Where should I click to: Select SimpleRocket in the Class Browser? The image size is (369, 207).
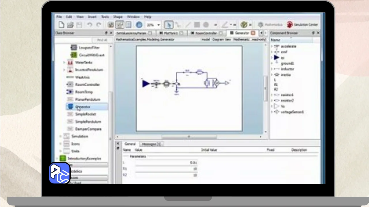(x=86, y=114)
